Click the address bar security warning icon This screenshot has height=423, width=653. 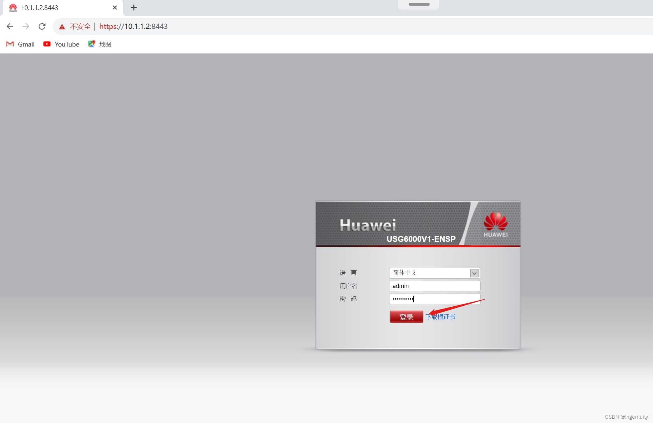pyautogui.click(x=62, y=26)
